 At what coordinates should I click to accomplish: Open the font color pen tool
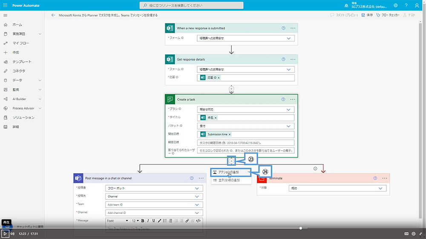pos(159,221)
